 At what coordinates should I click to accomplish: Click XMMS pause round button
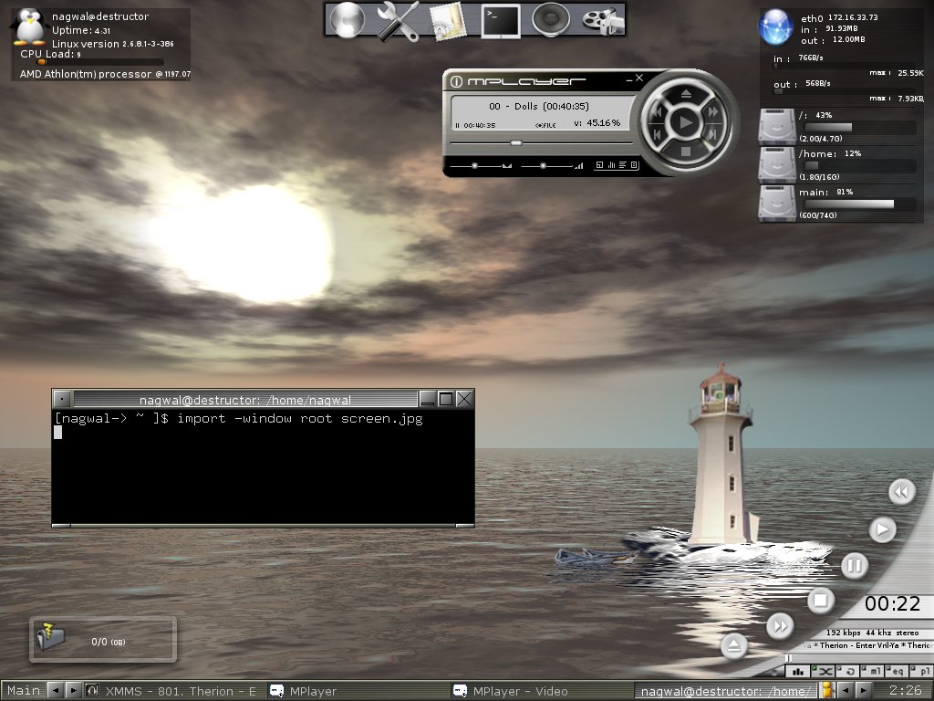coord(854,565)
